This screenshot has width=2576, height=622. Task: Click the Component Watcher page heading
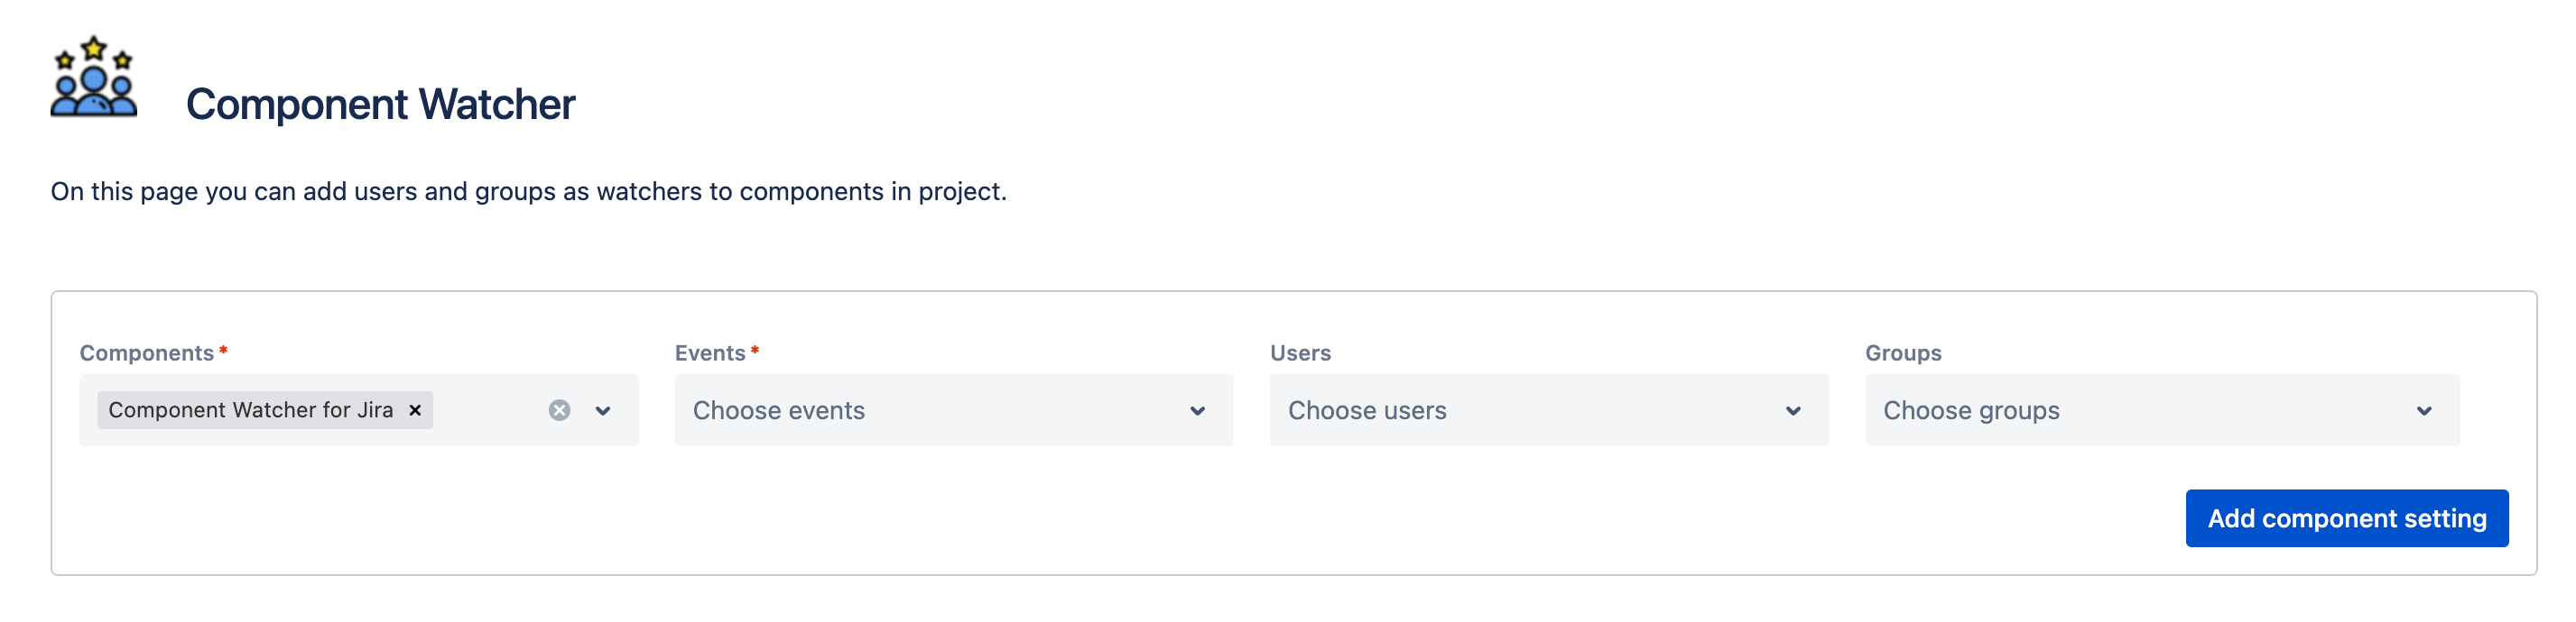(x=380, y=104)
